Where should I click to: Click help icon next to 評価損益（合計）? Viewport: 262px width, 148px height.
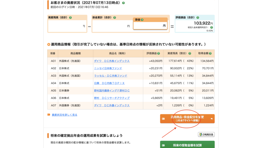(198, 18)
